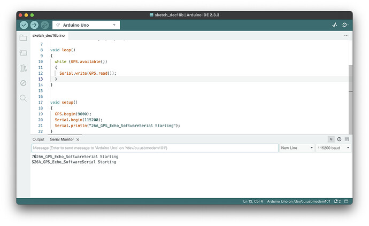Click the second serial output line starting S26A

pyautogui.click(x=74, y=162)
